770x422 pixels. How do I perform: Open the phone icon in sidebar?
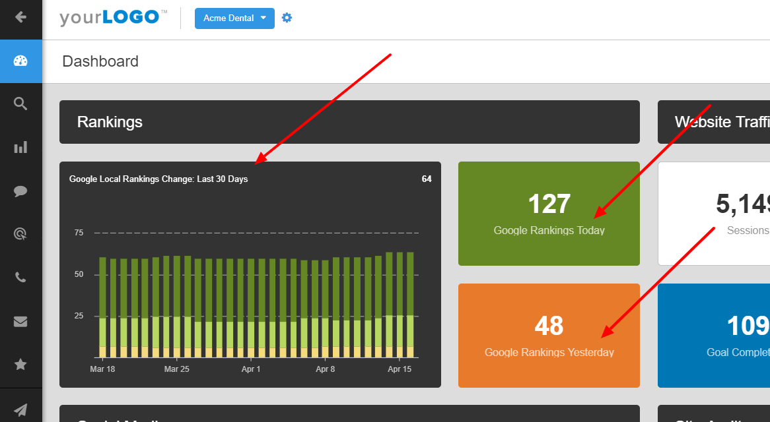[20, 278]
